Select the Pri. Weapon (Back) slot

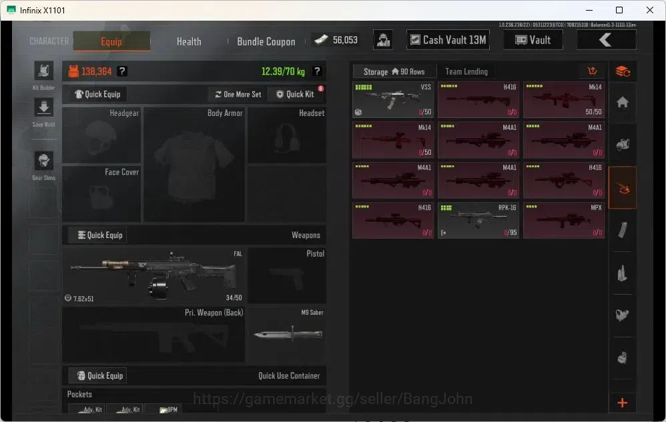pos(153,335)
